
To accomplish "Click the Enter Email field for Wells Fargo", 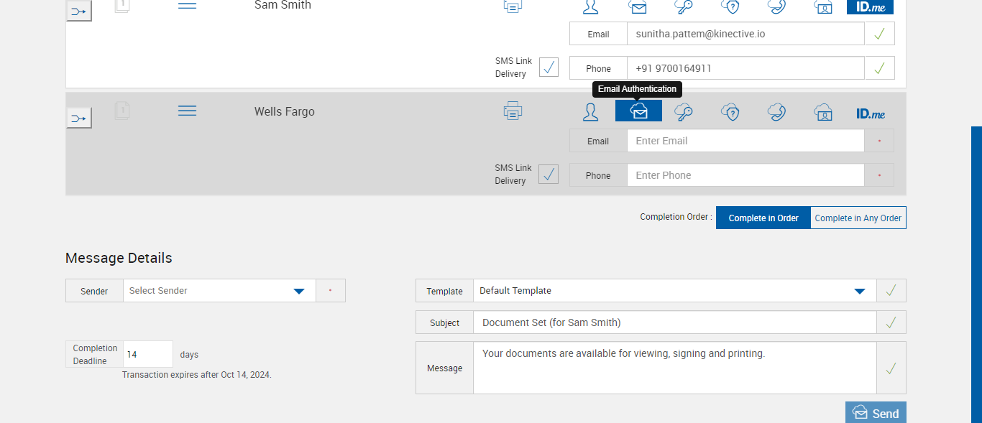I will click(745, 141).
